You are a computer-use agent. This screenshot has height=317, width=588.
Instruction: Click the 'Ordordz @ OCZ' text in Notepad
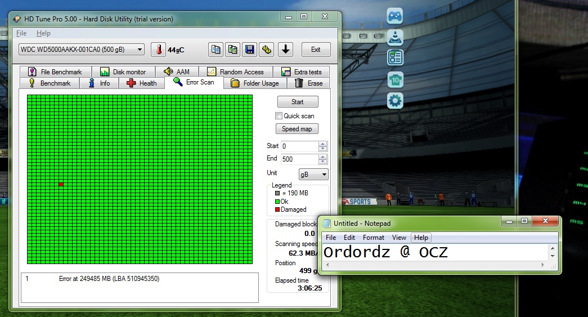pyautogui.click(x=385, y=252)
